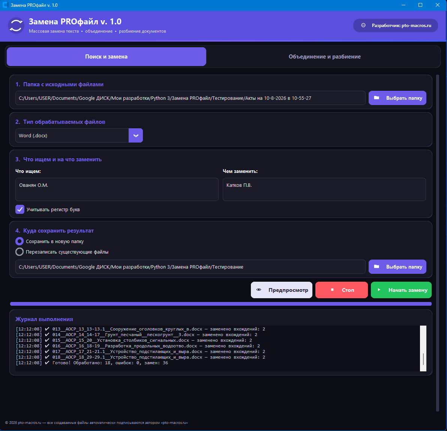This screenshot has width=447, height=431.
Task: Click the stop square icon
Action: tap(332, 290)
